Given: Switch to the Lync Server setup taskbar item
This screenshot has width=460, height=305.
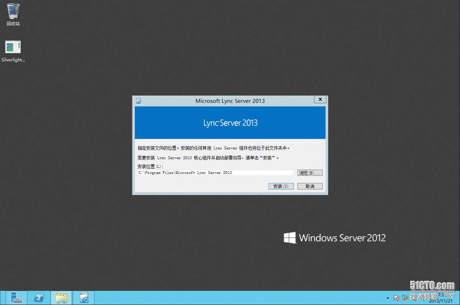Looking at the screenshot, I should [84, 298].
